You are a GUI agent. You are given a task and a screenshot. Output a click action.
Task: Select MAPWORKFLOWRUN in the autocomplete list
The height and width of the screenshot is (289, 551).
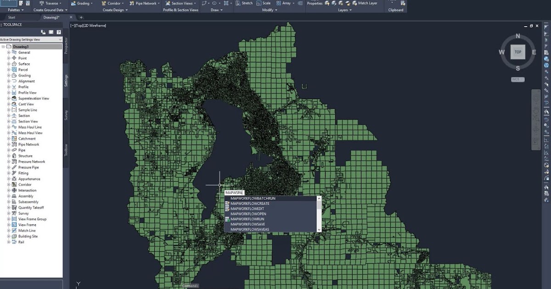point(248,219)
